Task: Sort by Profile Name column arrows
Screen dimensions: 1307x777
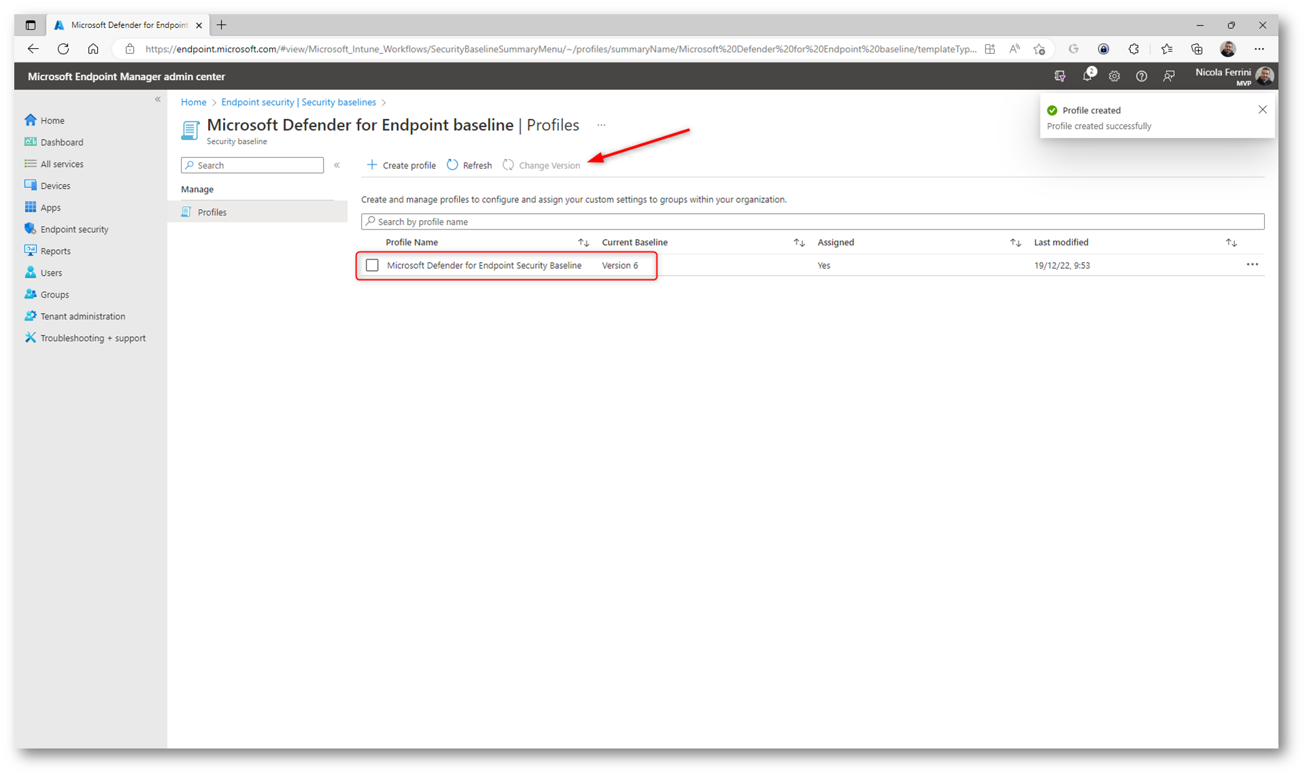Action: (583, 242)
